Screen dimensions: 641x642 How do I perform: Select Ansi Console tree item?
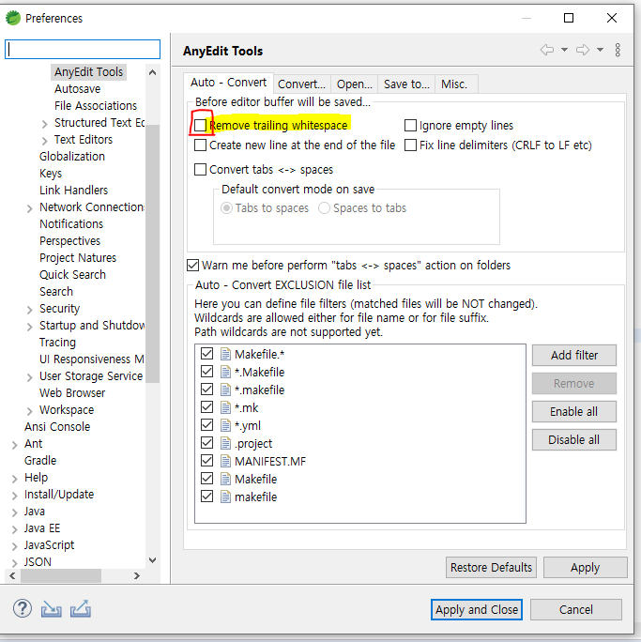tap(57, 427)
